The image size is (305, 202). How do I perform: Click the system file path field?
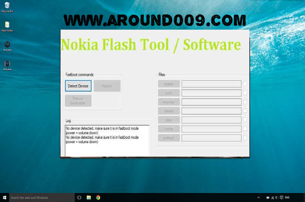(x=212, y=84)
